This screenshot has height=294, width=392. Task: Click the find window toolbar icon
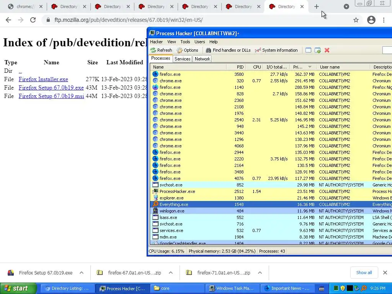click(308, 50)
